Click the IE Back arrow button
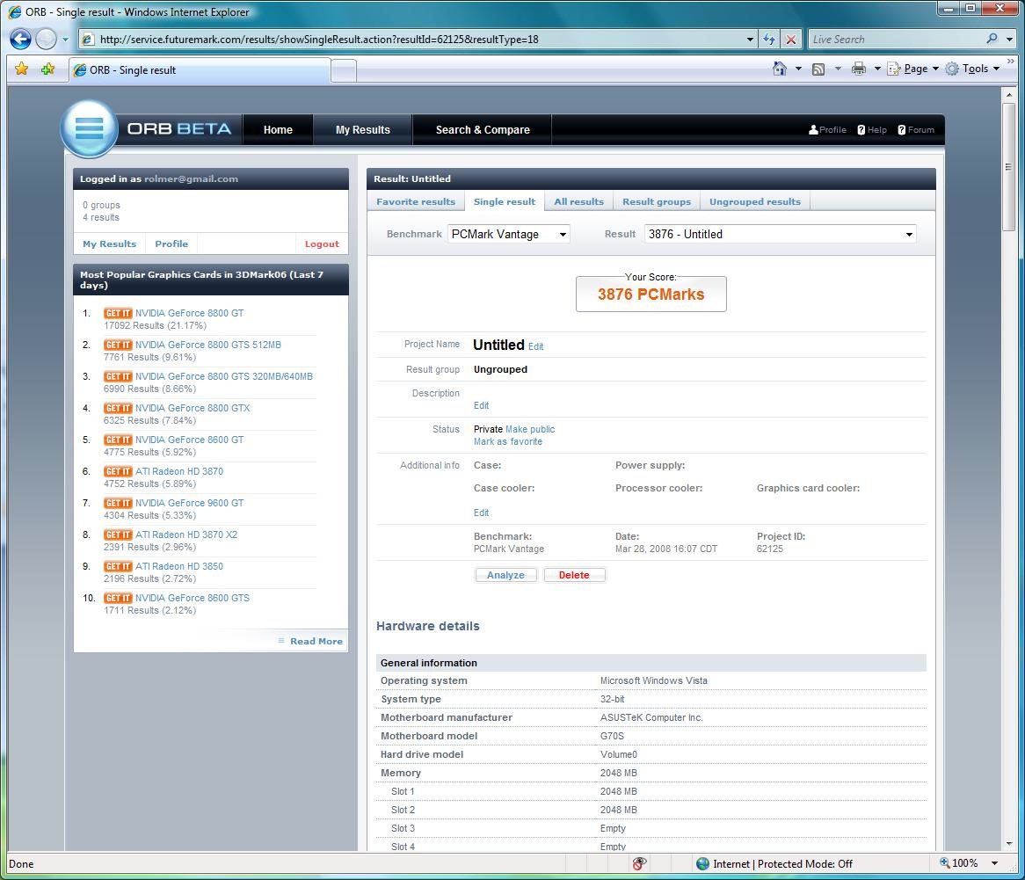Image resolution: width=1025 pixels, height=880 pixels. [x=20, y=39]
